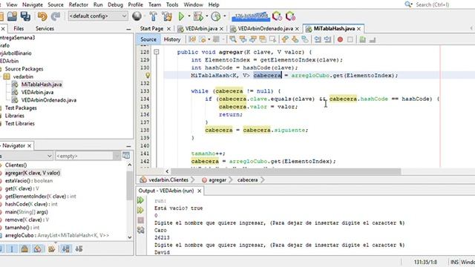This screenshot has height=267, width=475.
Task: Collapse the agregar method fold marker
Action: [157, 52]
